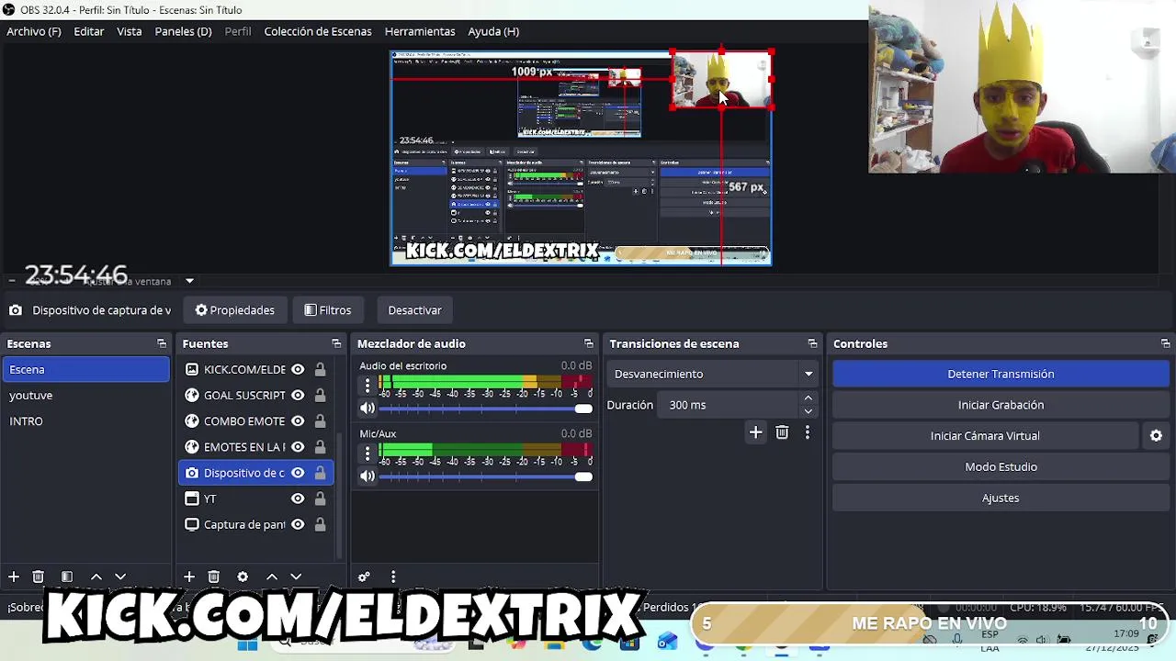1176x661 pixels.
Task: Hide the Captura de pantalla source
Action: pyautogui.click(x=298, y=524)
